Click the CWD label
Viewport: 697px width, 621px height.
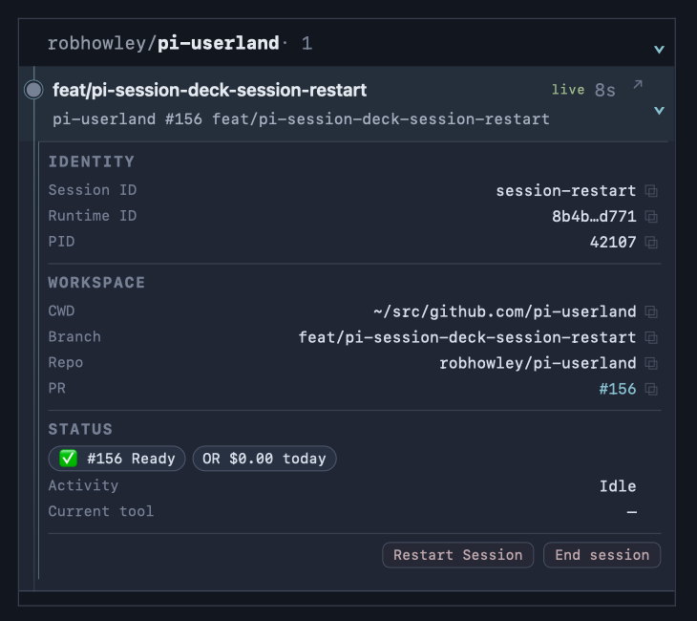coord(61,310)
